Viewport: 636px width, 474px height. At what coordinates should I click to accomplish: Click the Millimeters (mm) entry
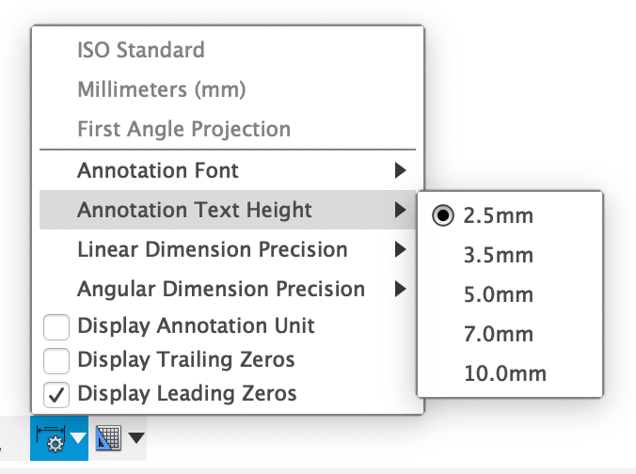pyautogui.click(x=162, y=89)
